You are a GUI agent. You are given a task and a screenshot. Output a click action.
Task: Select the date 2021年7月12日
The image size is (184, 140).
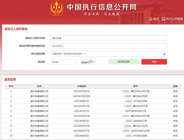click(81, 106)
